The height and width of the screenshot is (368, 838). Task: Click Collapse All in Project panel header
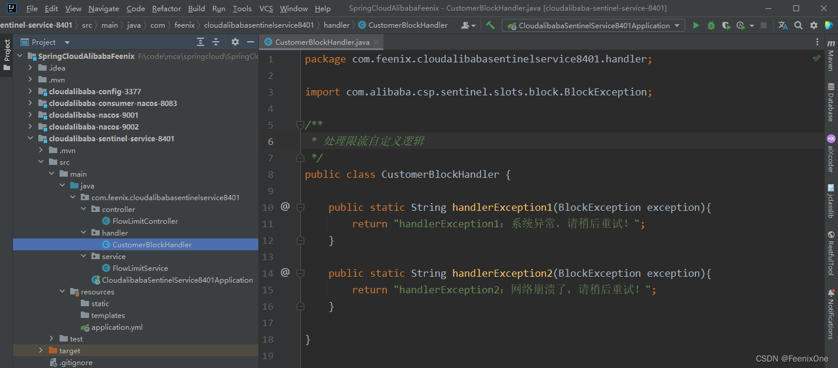coord(216,42)
